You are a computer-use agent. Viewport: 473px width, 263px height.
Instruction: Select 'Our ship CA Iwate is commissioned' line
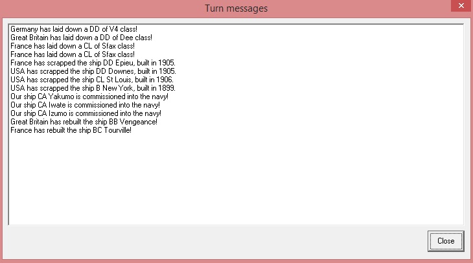85,105
